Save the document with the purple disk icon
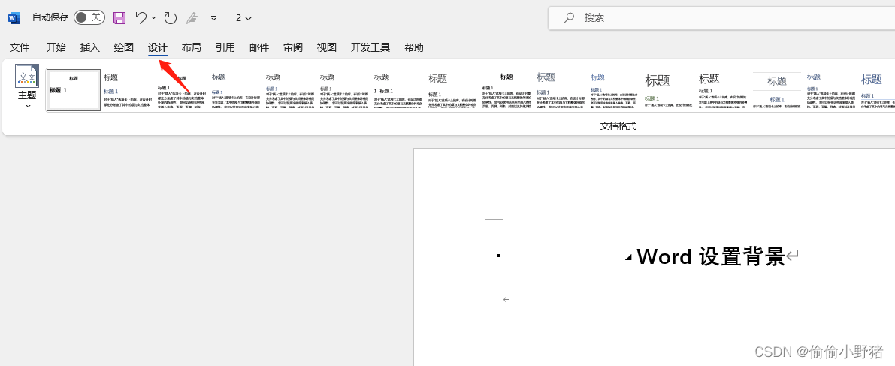 [119, 18]
